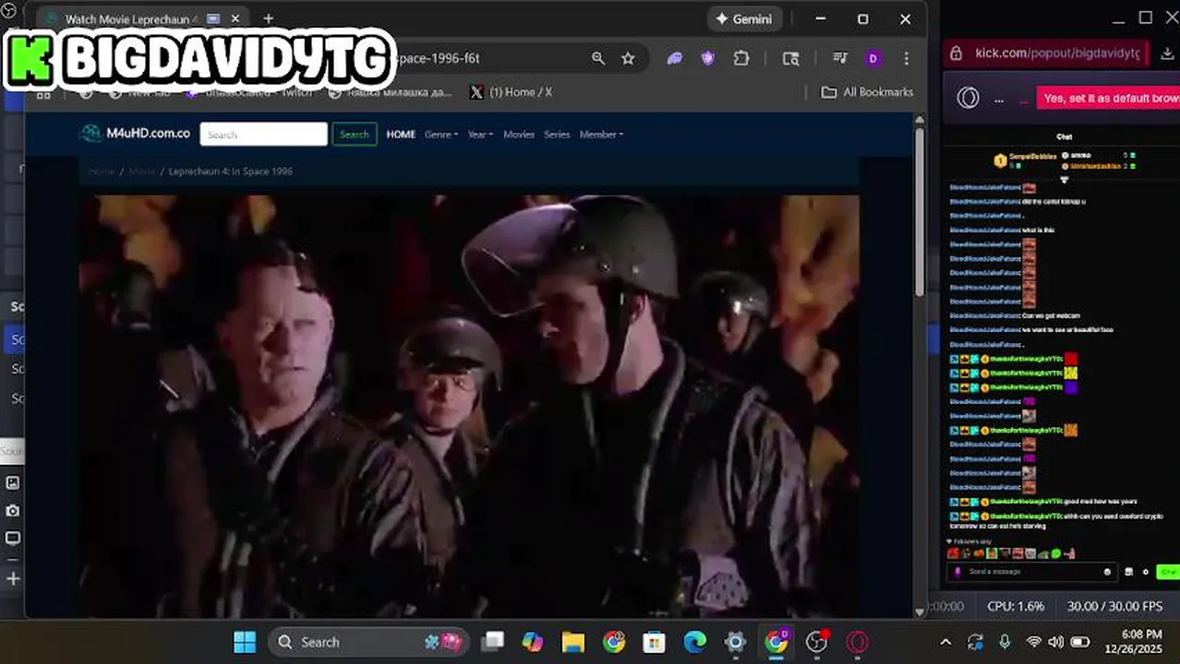Viewport: 1180px width, 664px height.
Task: Click the CPU: 1.6% status readout
Action: 1016,606
